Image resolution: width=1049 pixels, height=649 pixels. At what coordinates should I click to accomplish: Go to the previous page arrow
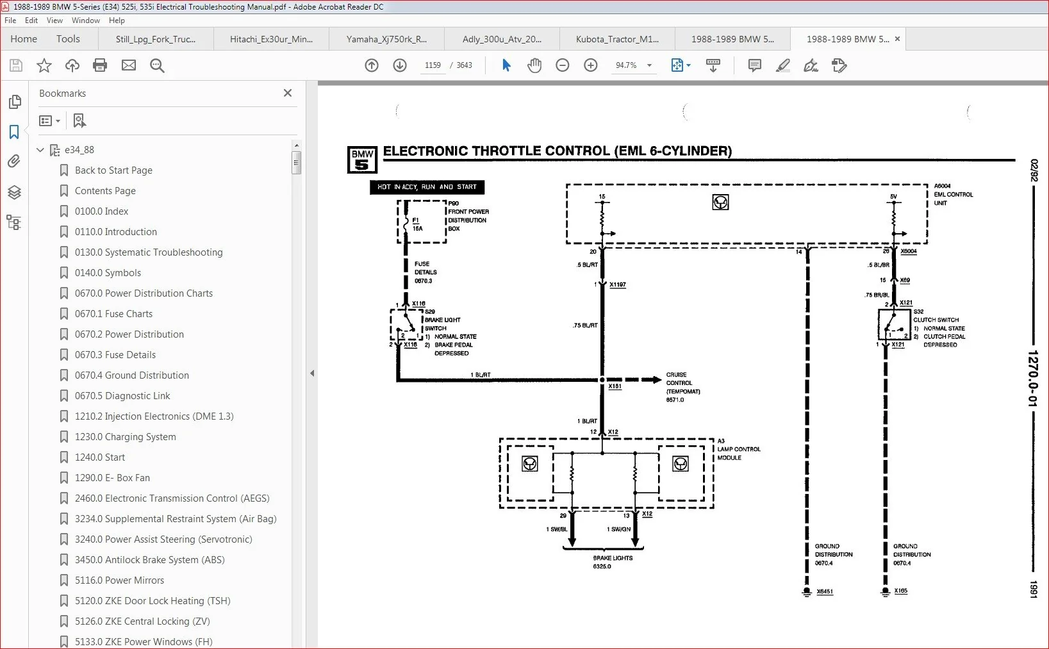click(x=372, y=65)
